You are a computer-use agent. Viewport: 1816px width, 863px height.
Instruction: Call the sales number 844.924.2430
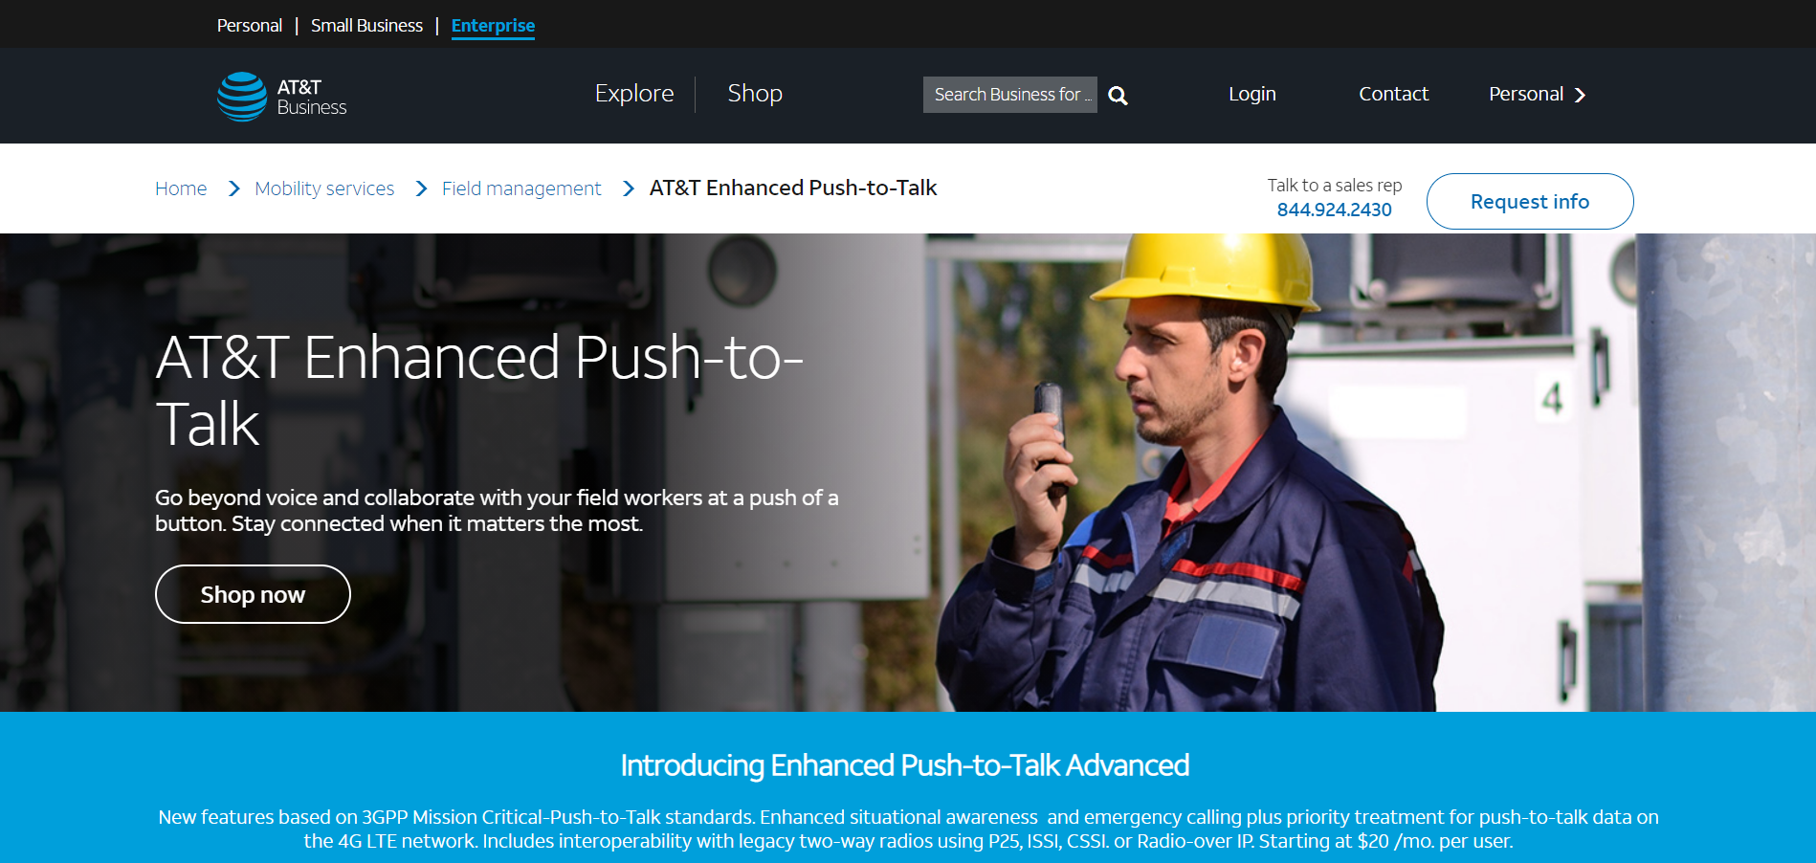1334,210
